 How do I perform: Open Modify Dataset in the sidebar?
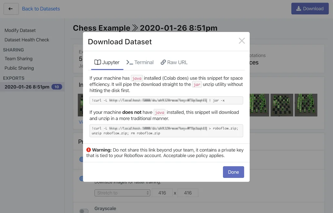pyautogui.click(x=20, y=30)
